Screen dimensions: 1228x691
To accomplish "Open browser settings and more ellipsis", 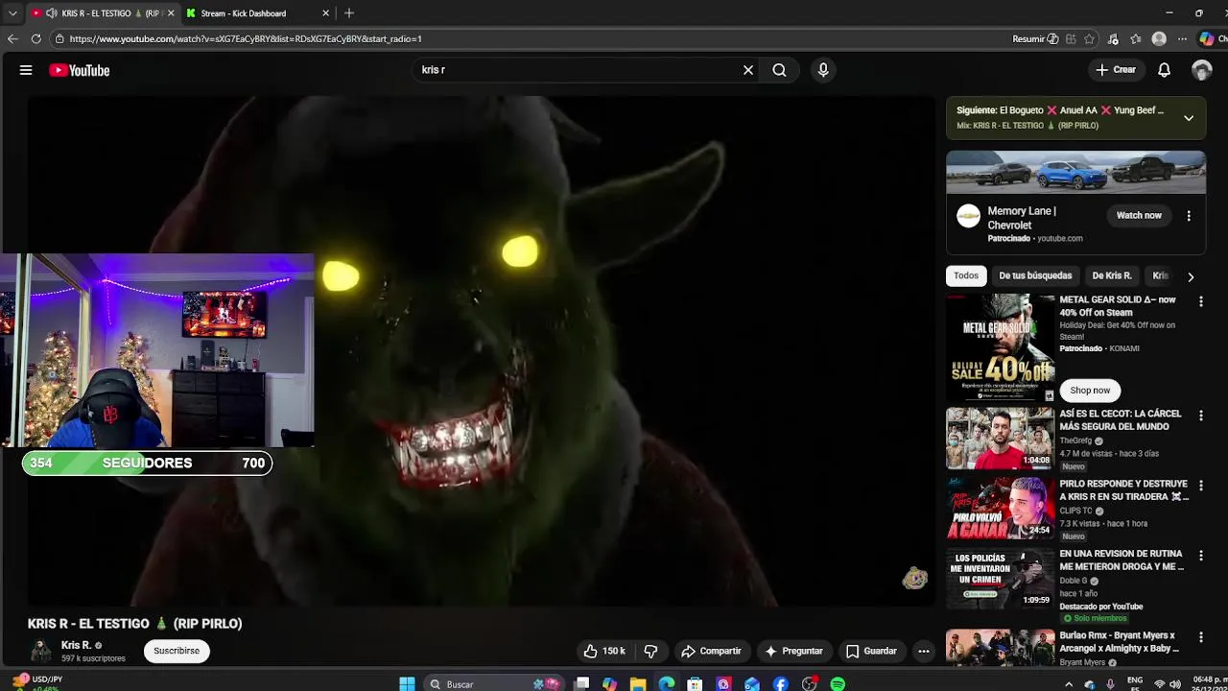I will point(1182,39).
